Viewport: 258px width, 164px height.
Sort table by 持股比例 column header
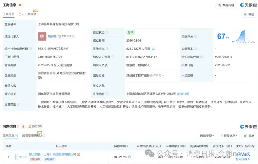[x=121, y=146]
